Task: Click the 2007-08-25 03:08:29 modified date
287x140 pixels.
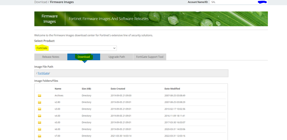Action: coord(175,102)
